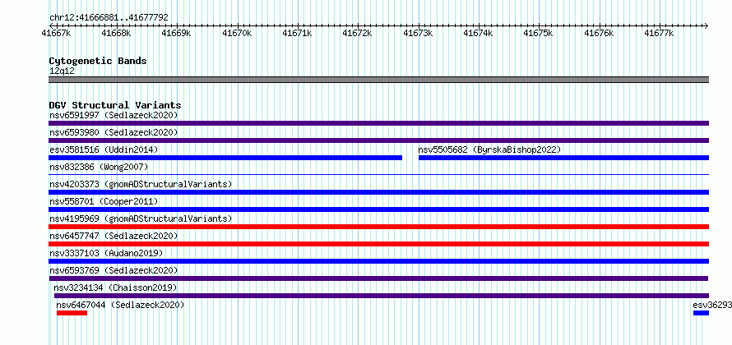Image resolution: width=732 pixels, height=345 pixels.
Task: Click the 41672k ruler tick label
Action: (x=357, y=33)
